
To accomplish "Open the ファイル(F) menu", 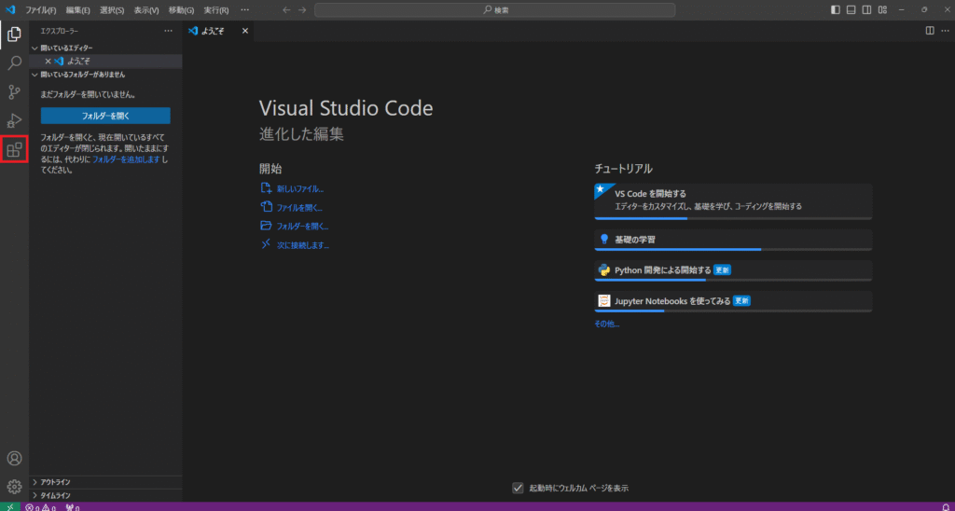I will (40, 9).
